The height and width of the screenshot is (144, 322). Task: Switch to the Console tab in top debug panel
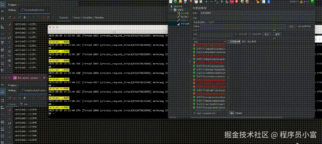[64, 18]
